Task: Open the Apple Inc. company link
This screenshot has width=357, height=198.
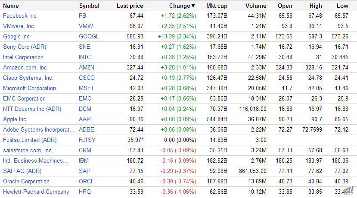Action: 16,119
